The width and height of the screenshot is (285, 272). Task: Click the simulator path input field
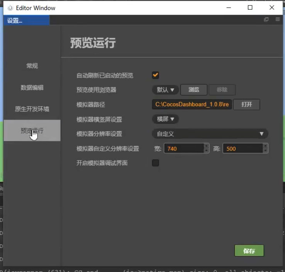[x=192, y=105]
